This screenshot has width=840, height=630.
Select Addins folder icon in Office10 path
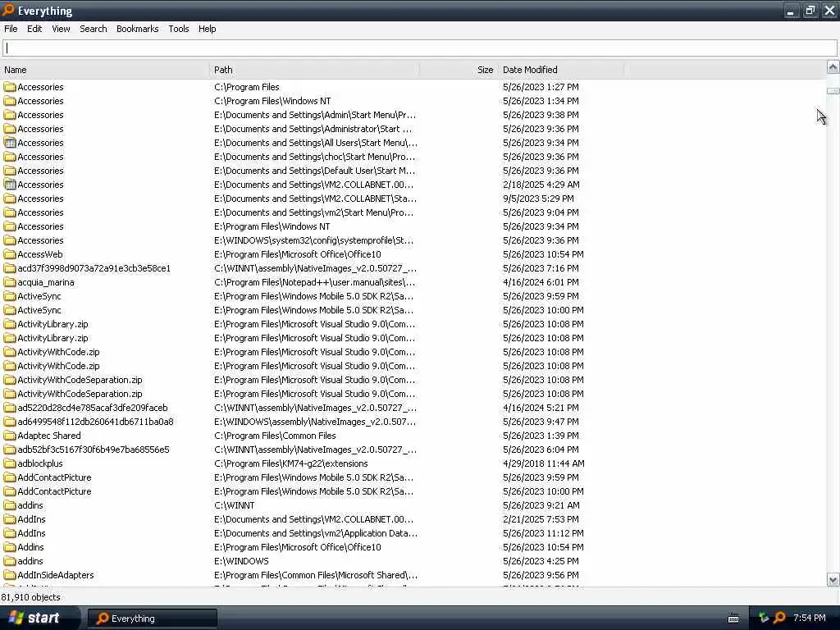10,547
